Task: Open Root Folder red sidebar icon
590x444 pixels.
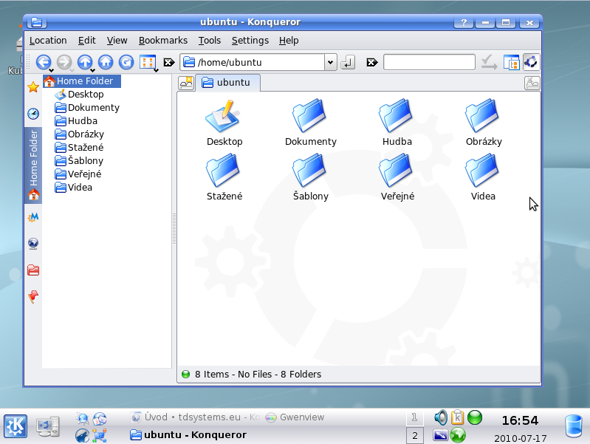Action: [33, 270]
